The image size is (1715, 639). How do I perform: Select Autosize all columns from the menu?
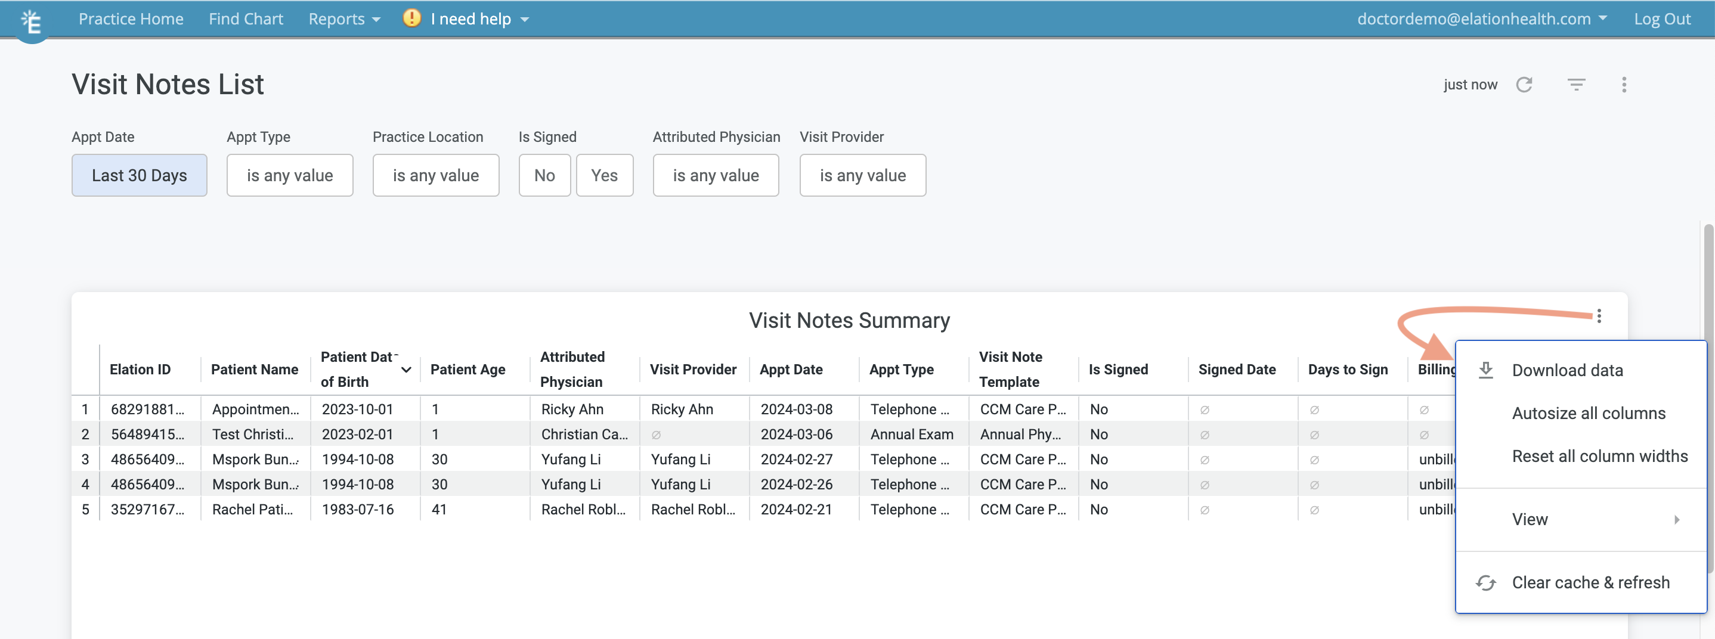tap(1588, 412)
